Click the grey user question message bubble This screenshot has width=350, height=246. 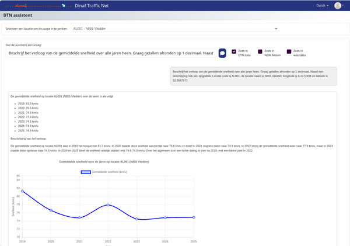253,76
